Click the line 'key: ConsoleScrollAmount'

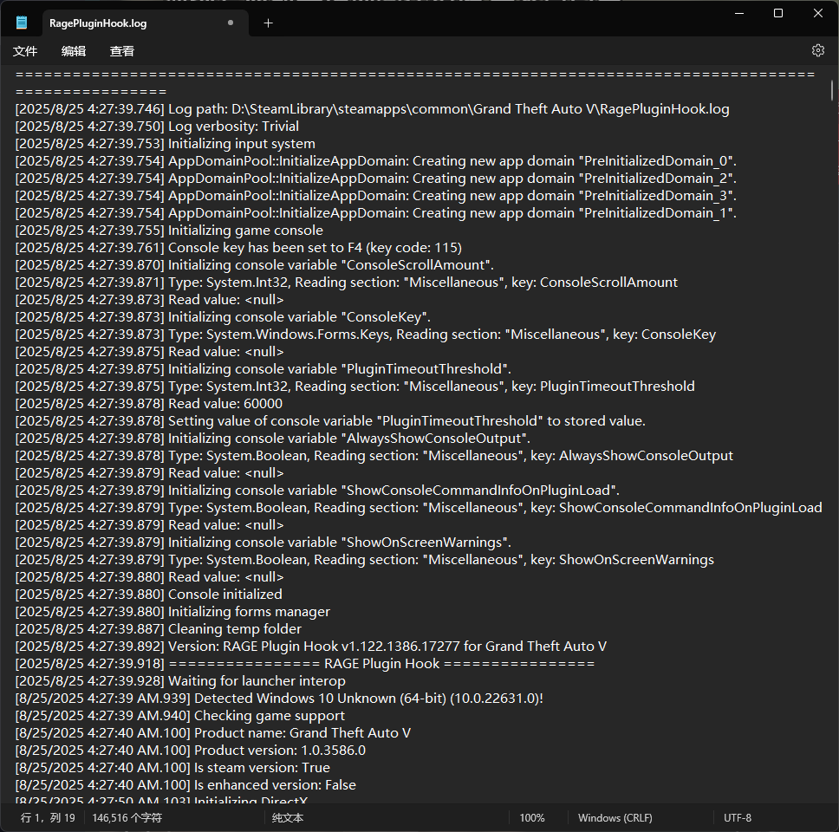click(x=347, y=283)
